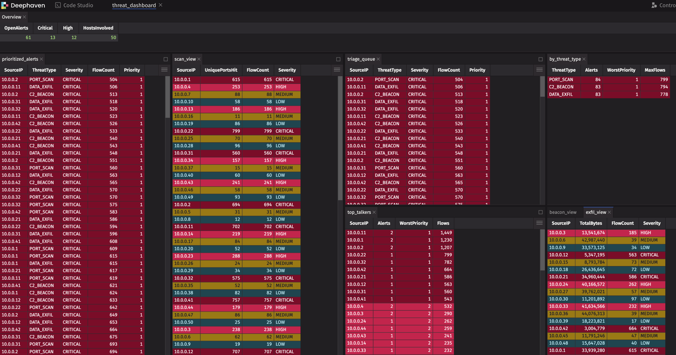This screenshot has height=355, width=676.
Task: Maximize the prioritized_alerts panel
Action: [x=166, y=59]
